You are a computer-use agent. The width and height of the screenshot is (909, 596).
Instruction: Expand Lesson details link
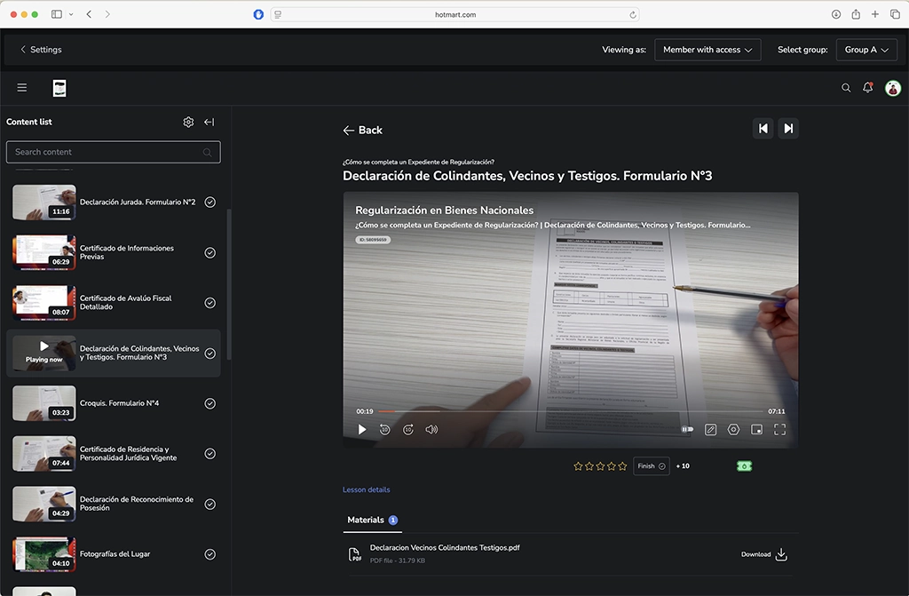click(367, 489)
